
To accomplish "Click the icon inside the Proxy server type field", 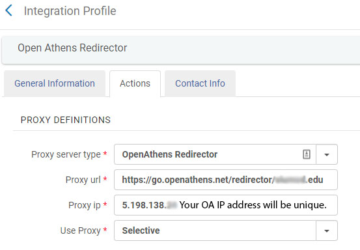I will pyautogui.click(x=307, y=154).
